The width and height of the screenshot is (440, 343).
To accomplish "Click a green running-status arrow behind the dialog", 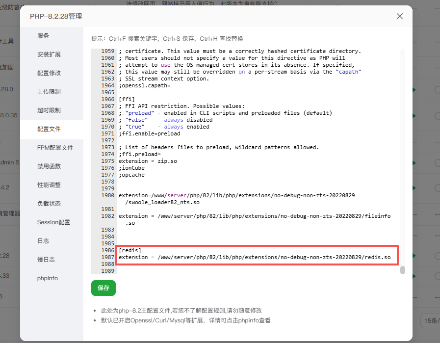I will point(414,90).
